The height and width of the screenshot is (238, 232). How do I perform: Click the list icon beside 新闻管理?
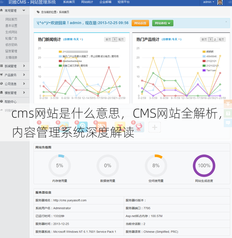[1, 66]
